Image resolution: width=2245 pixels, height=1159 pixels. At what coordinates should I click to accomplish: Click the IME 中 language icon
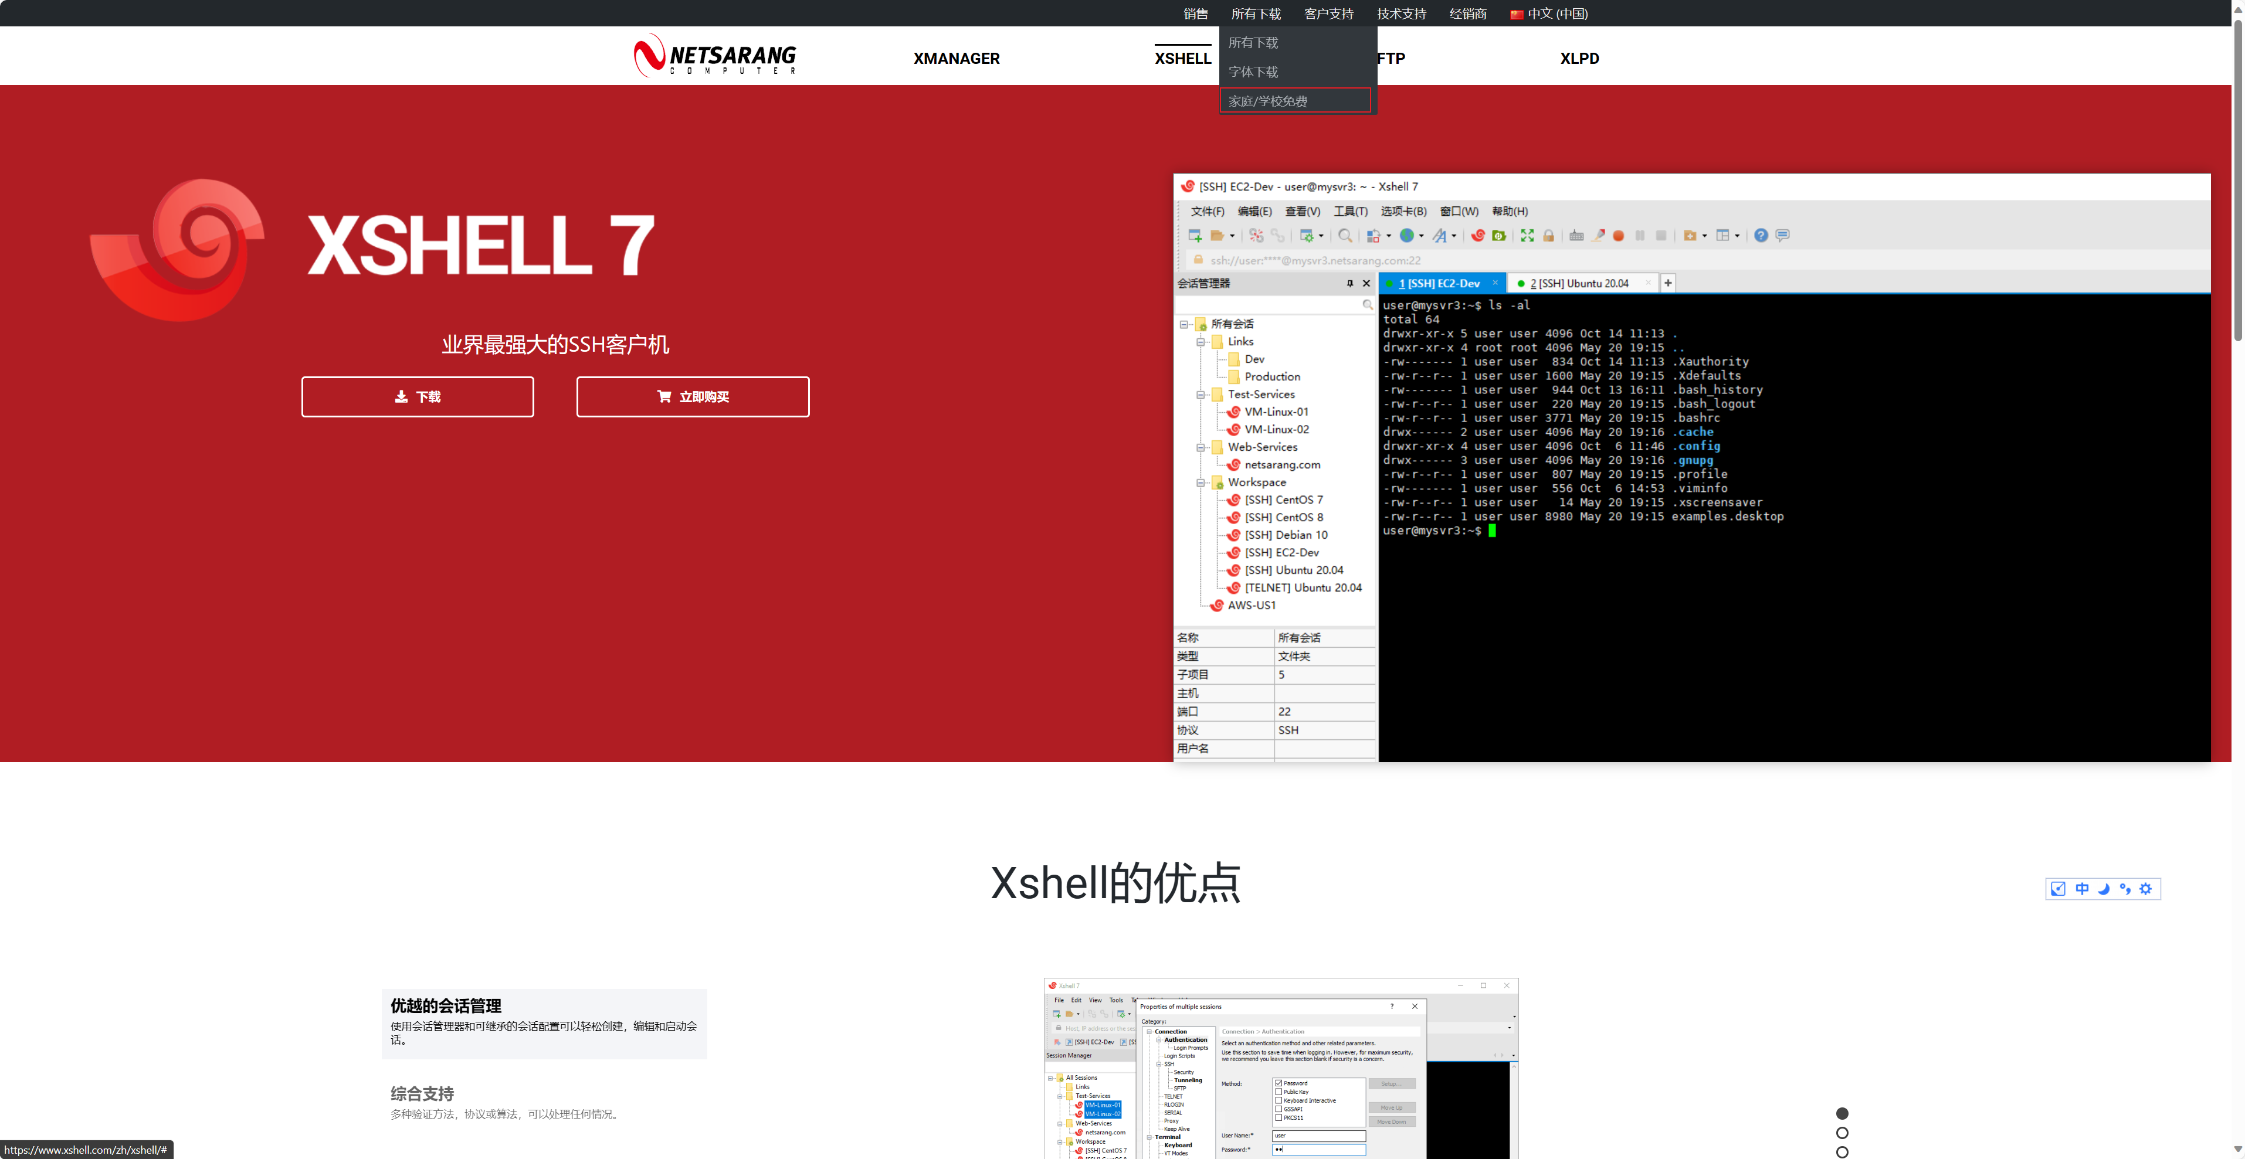tap(2082, 889)
